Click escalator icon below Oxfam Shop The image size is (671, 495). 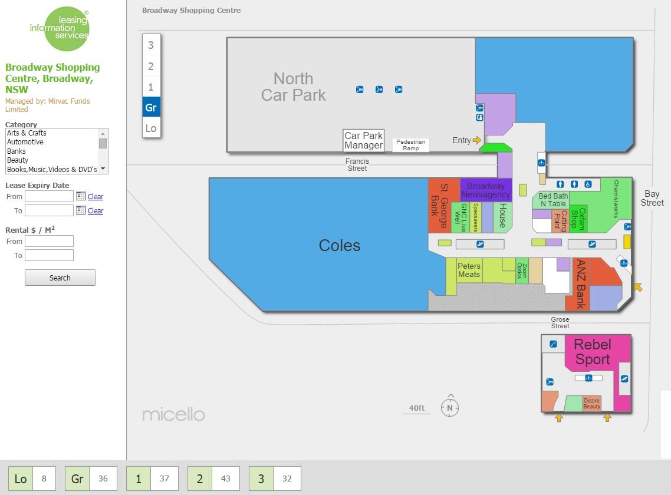pos(592,245)
